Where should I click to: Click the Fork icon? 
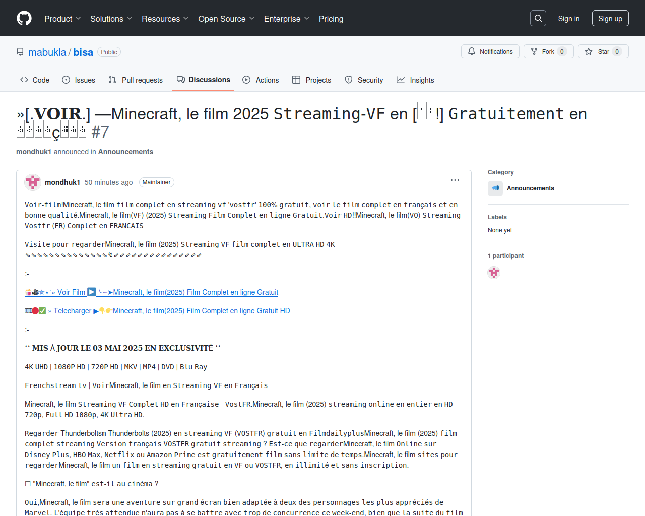point(534,51)
